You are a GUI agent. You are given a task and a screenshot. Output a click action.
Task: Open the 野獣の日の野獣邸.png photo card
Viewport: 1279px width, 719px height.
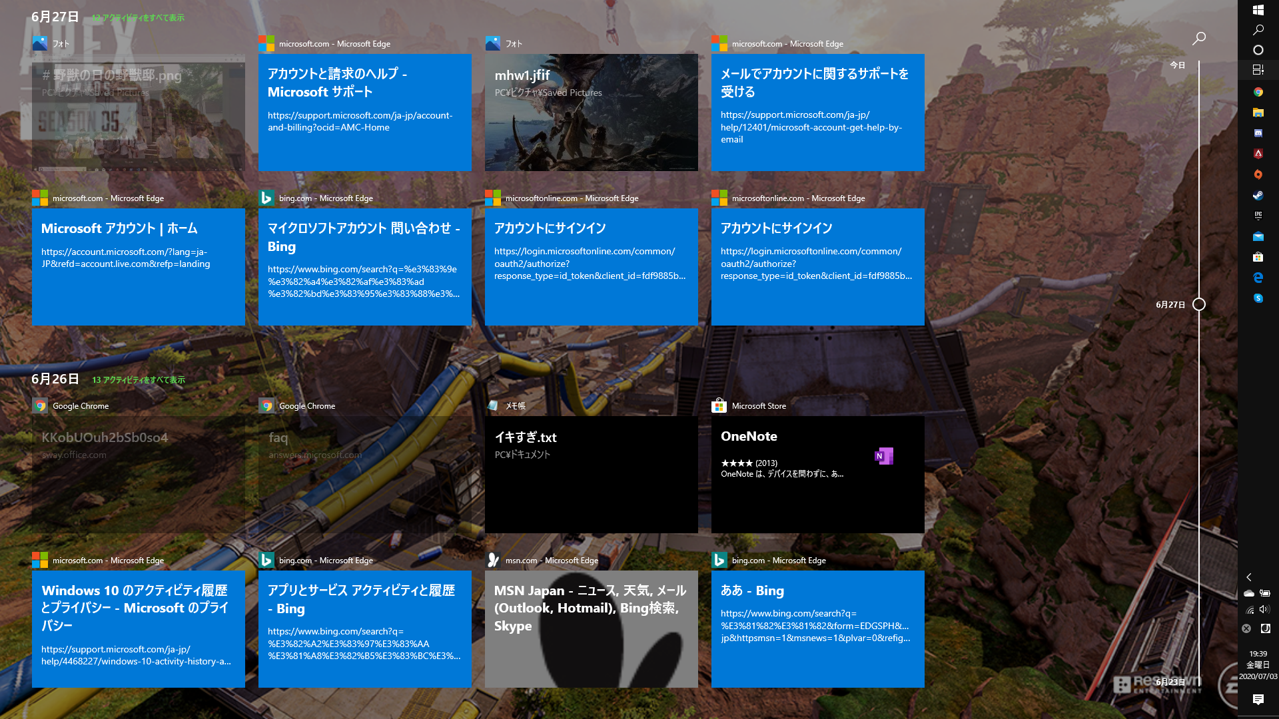coord(139,113)
